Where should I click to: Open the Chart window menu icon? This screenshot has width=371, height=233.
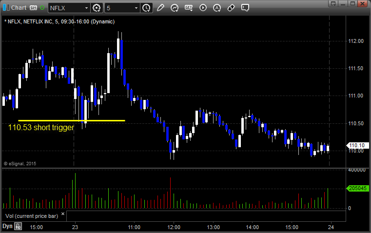click(5, 8)
